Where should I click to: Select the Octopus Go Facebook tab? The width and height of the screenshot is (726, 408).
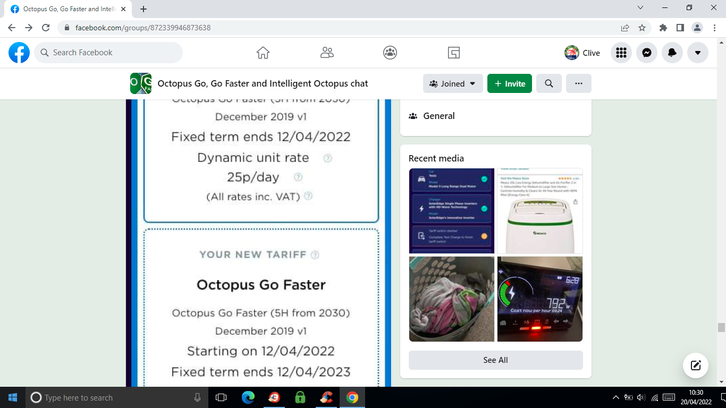pyautogui.click(x=68, y=9)
